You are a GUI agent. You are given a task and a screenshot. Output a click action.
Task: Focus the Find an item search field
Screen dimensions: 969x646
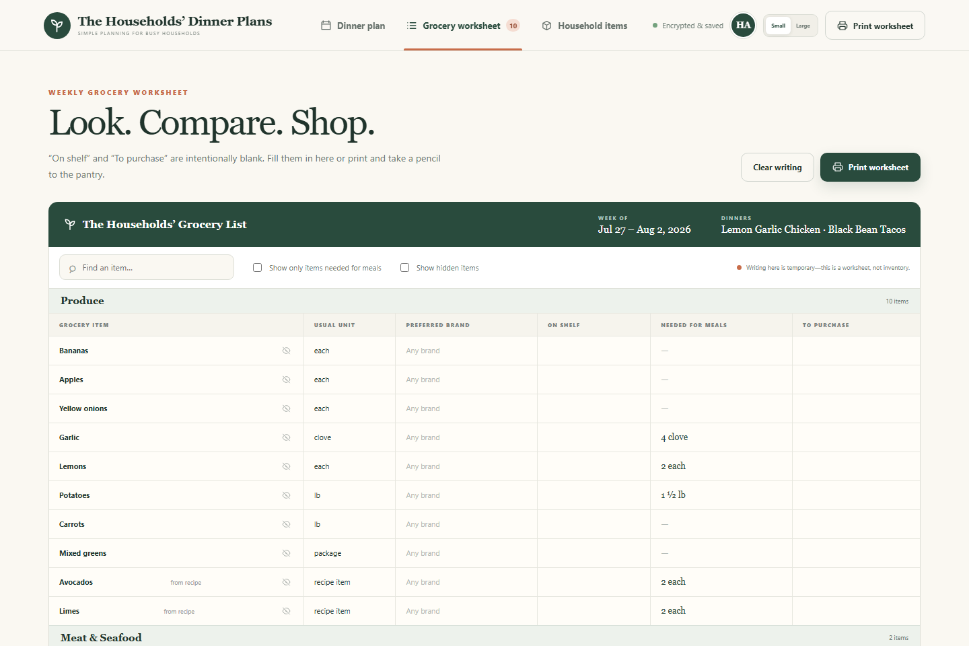click(x=147, y=267)
